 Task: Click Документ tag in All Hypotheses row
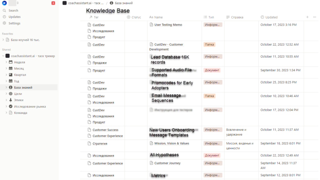pyautogui.click(x=212, y=155)
